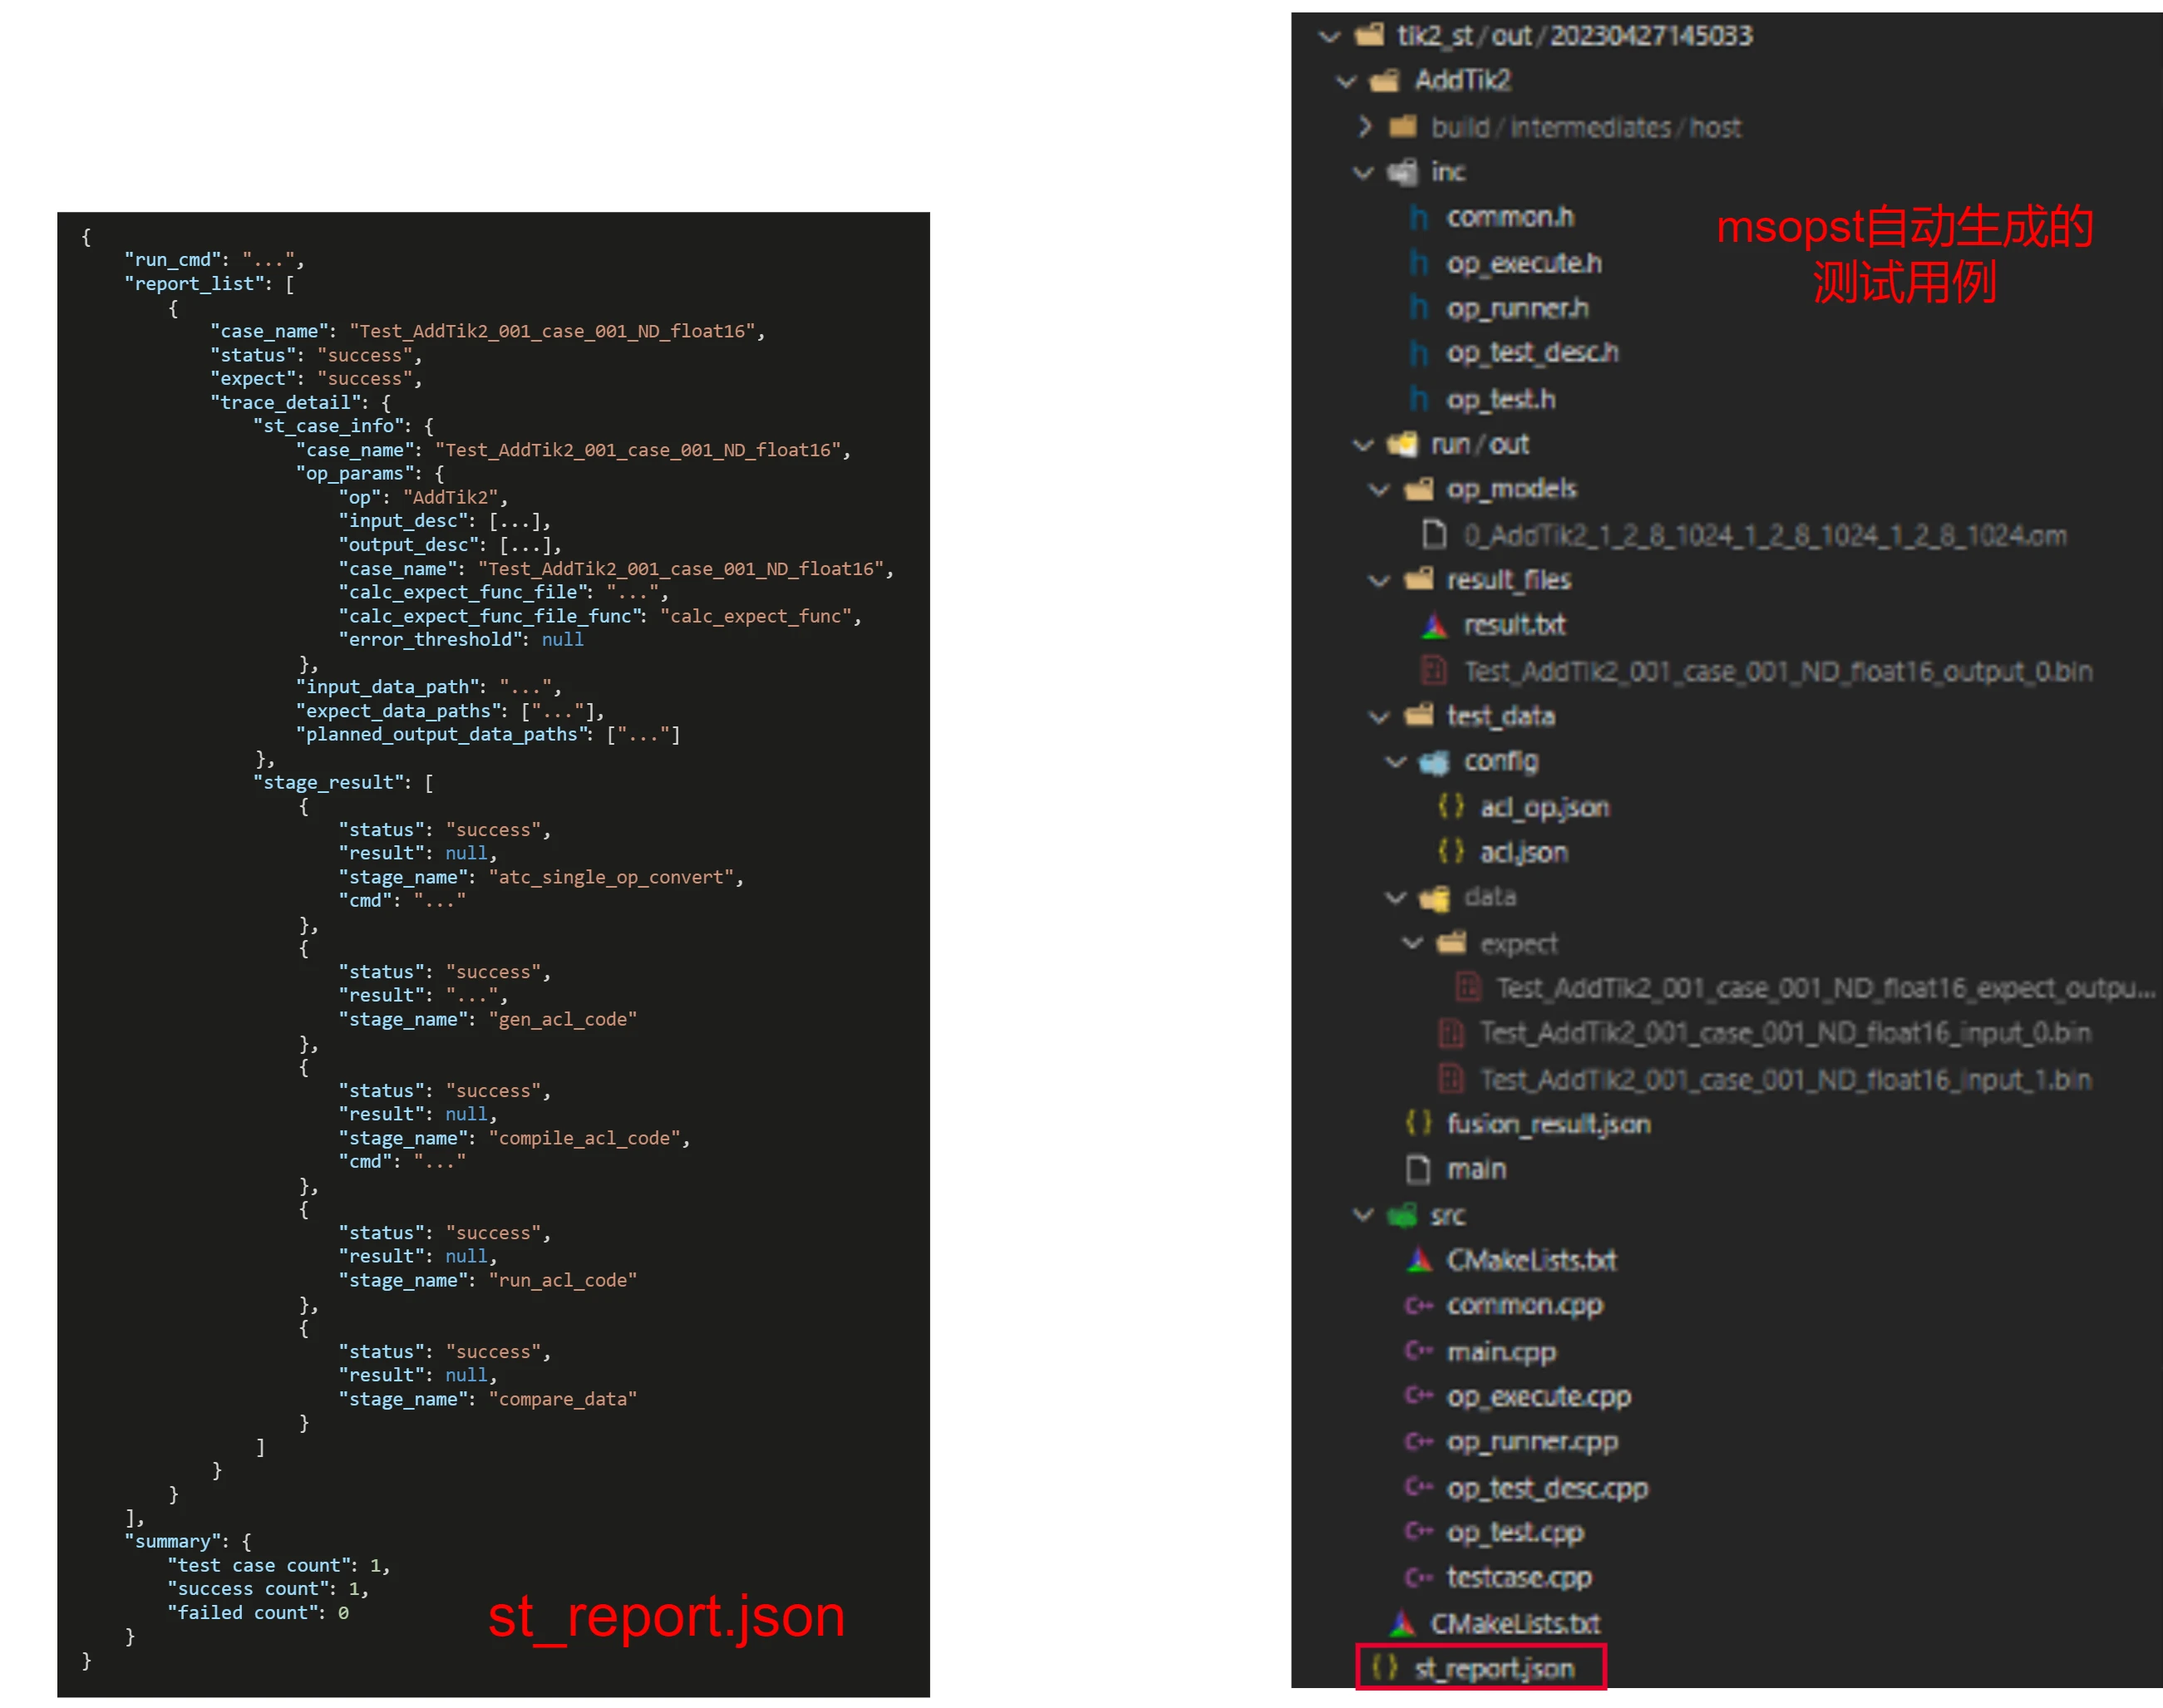Viewport: 2163px width, 1708px height.
Task: Collapse the src folder chevron
Action: pyautogui.click(x=1363, y=1215)
